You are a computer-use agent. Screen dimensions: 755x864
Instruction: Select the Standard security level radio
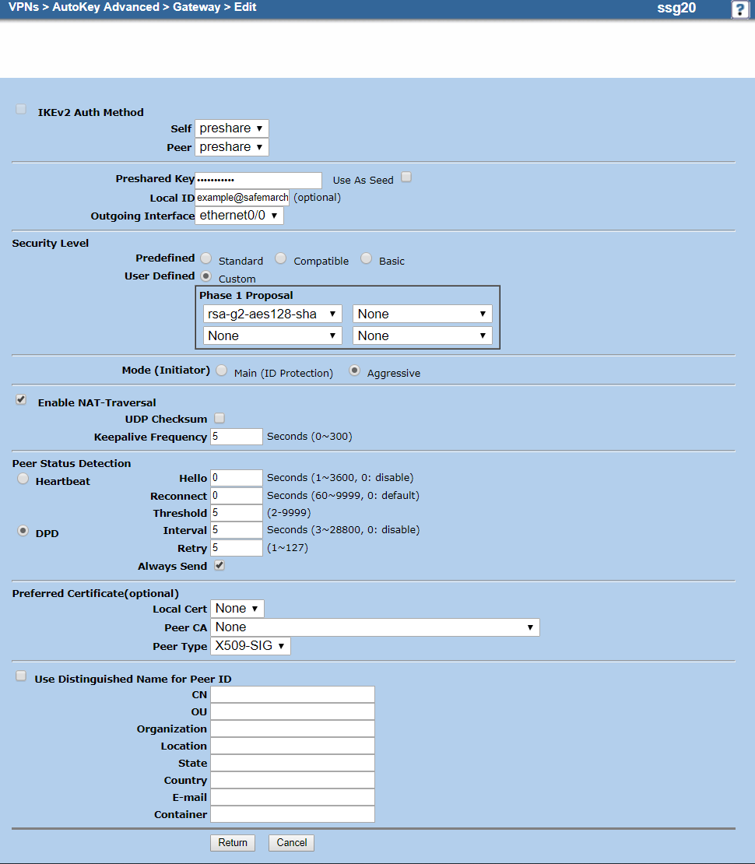pyautogui.click(x=205, y=258)
